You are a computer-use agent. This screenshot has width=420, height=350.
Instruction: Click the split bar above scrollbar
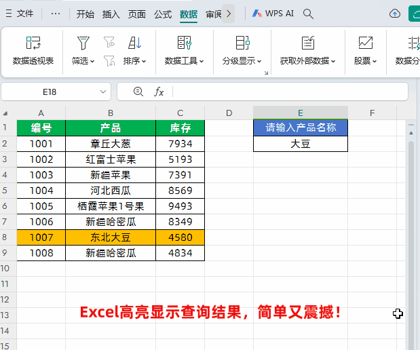pyautogui.click(x=411, y=125)
